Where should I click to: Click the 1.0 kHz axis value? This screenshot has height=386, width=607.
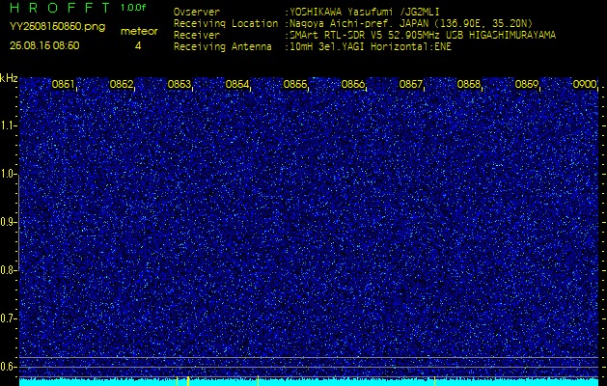8,174
